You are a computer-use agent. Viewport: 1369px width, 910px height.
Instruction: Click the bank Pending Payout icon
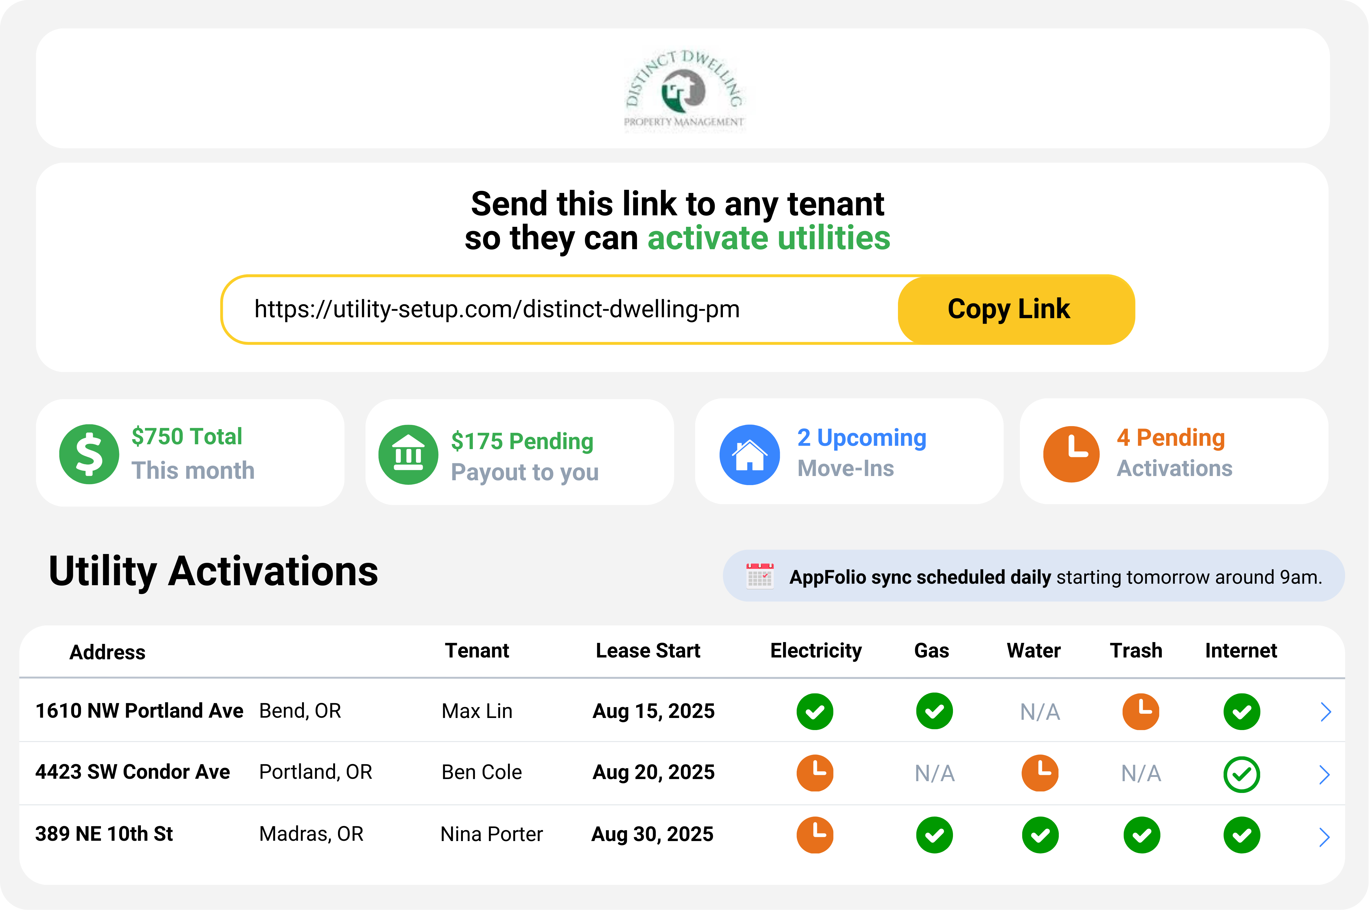tap(408, 455)
